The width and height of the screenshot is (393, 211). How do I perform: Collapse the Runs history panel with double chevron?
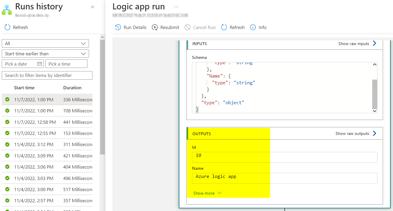[x=93, y=7]
